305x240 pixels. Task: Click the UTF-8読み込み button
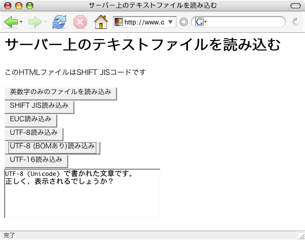(34, 134)
